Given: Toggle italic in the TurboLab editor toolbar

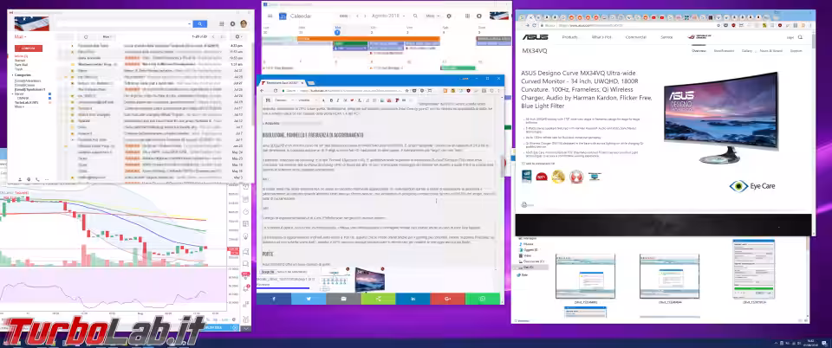Looking at the screenshot, I should tap(338, 100).
